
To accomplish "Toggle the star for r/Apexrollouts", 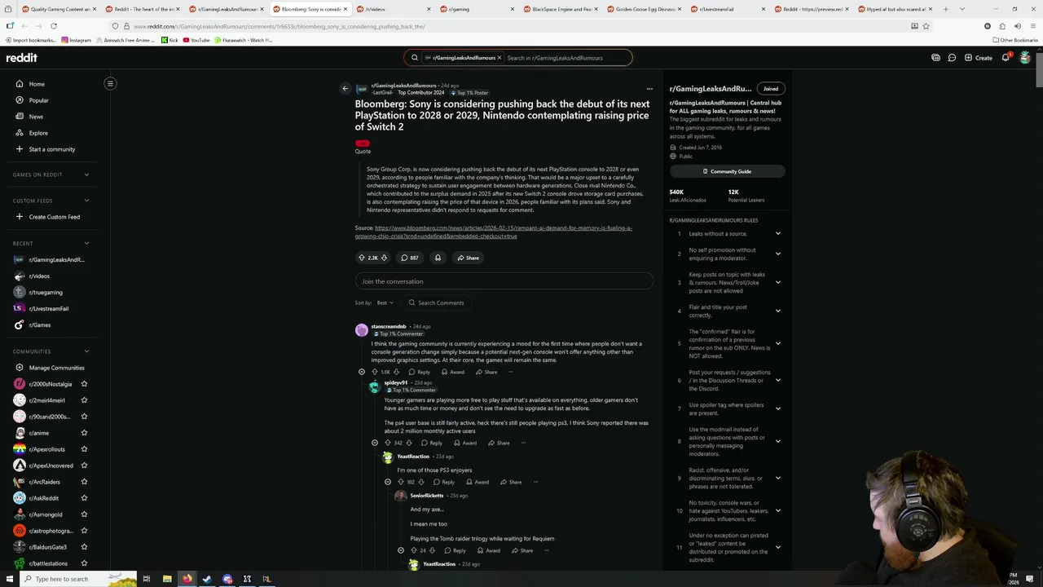I will pos(84,449).
